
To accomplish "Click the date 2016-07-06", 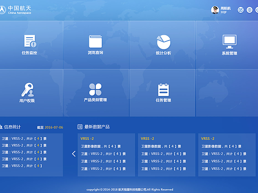I will coord(54,127).
